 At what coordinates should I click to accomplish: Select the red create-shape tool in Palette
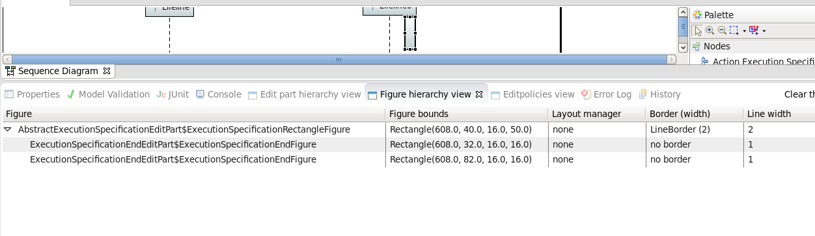[754, 31]
